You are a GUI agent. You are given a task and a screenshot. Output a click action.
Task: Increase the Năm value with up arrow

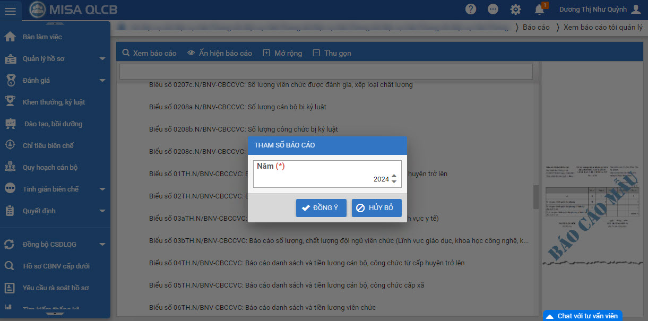[x=394, y=176]
